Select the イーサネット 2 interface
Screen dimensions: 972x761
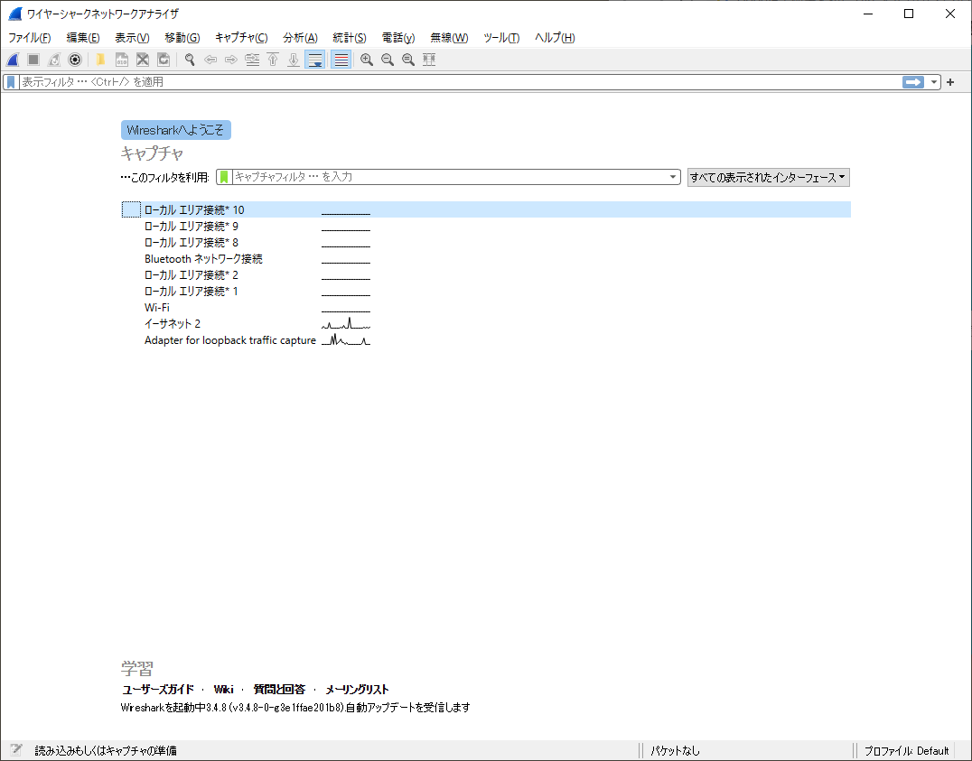(486, 323)
